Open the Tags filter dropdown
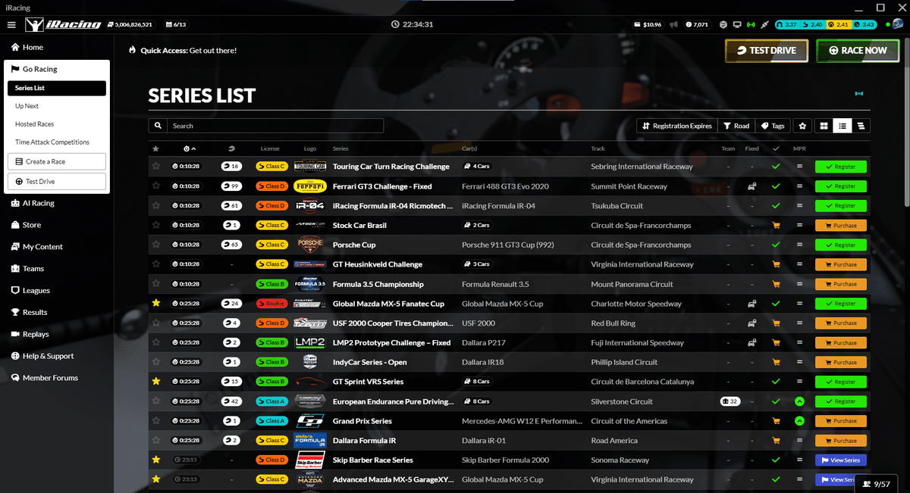Screen dimensions: 910x493 (x=773, y=126)
